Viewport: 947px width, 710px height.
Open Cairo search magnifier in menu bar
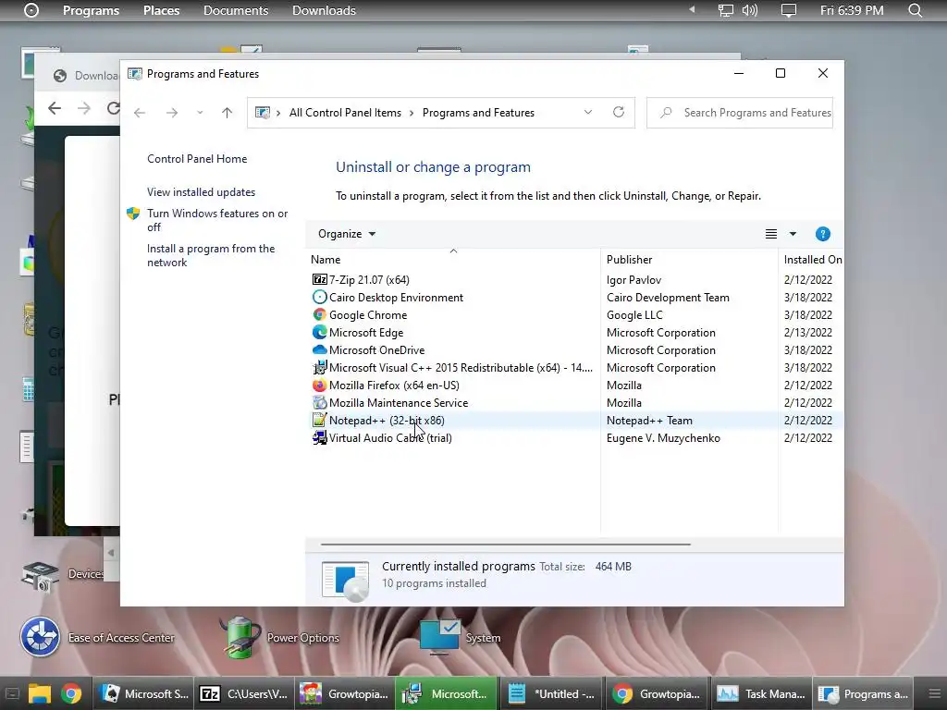click(916, 10)
